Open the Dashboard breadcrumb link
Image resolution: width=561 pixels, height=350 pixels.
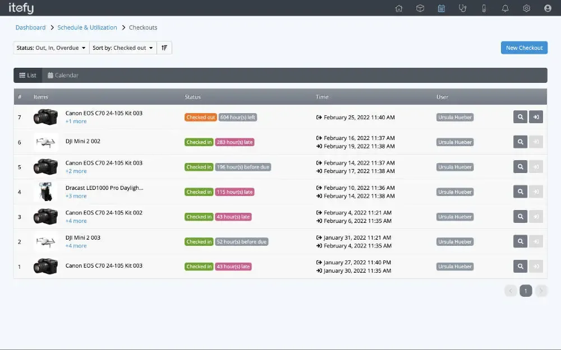pos(30,27)
